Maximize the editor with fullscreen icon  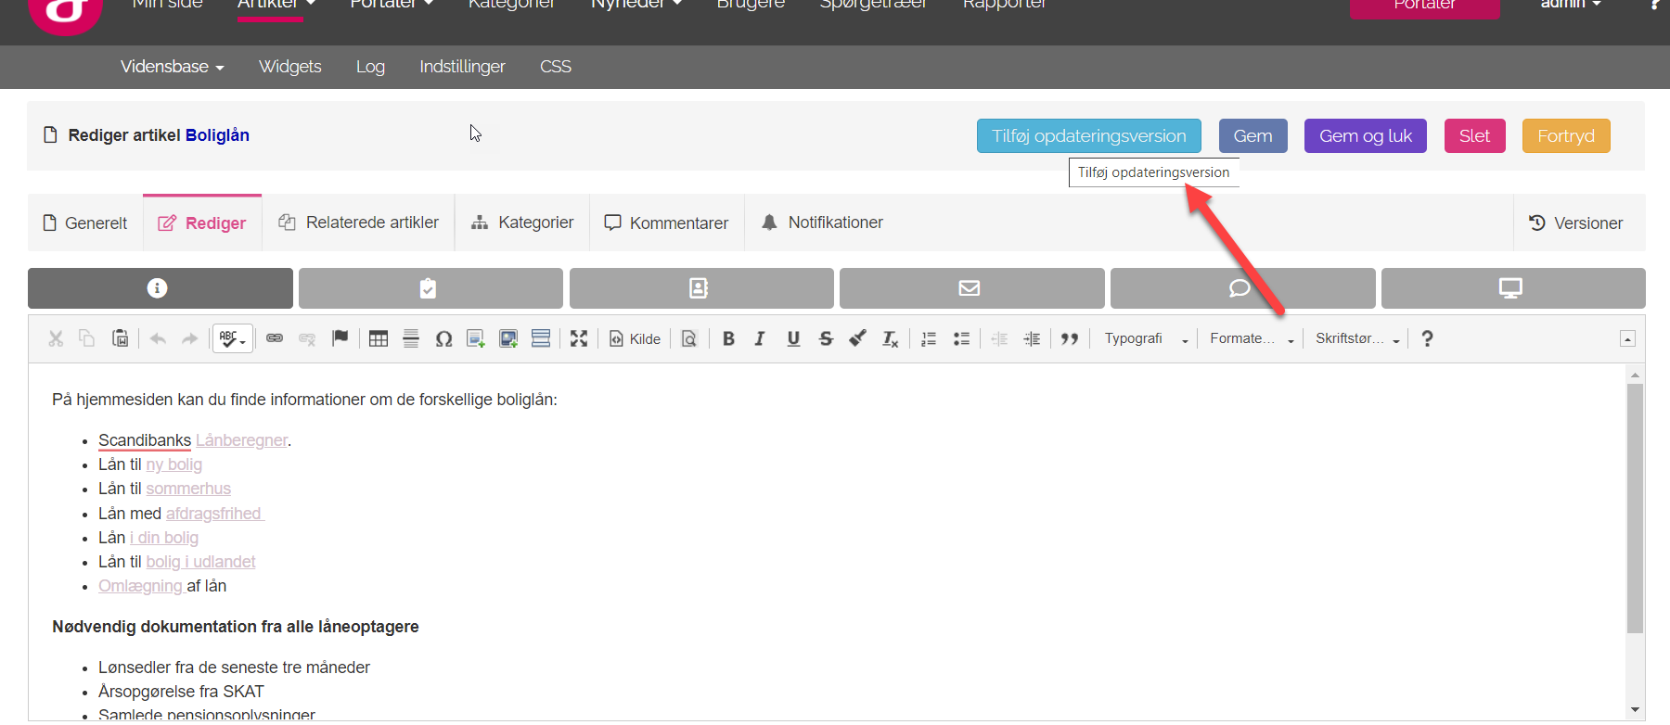coord(579,339)
